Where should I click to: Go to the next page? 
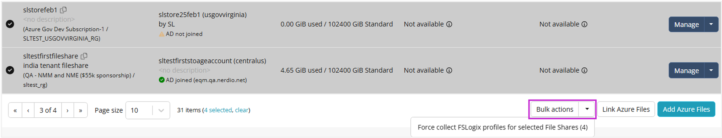pyautogui.click(x=68, y=110)
